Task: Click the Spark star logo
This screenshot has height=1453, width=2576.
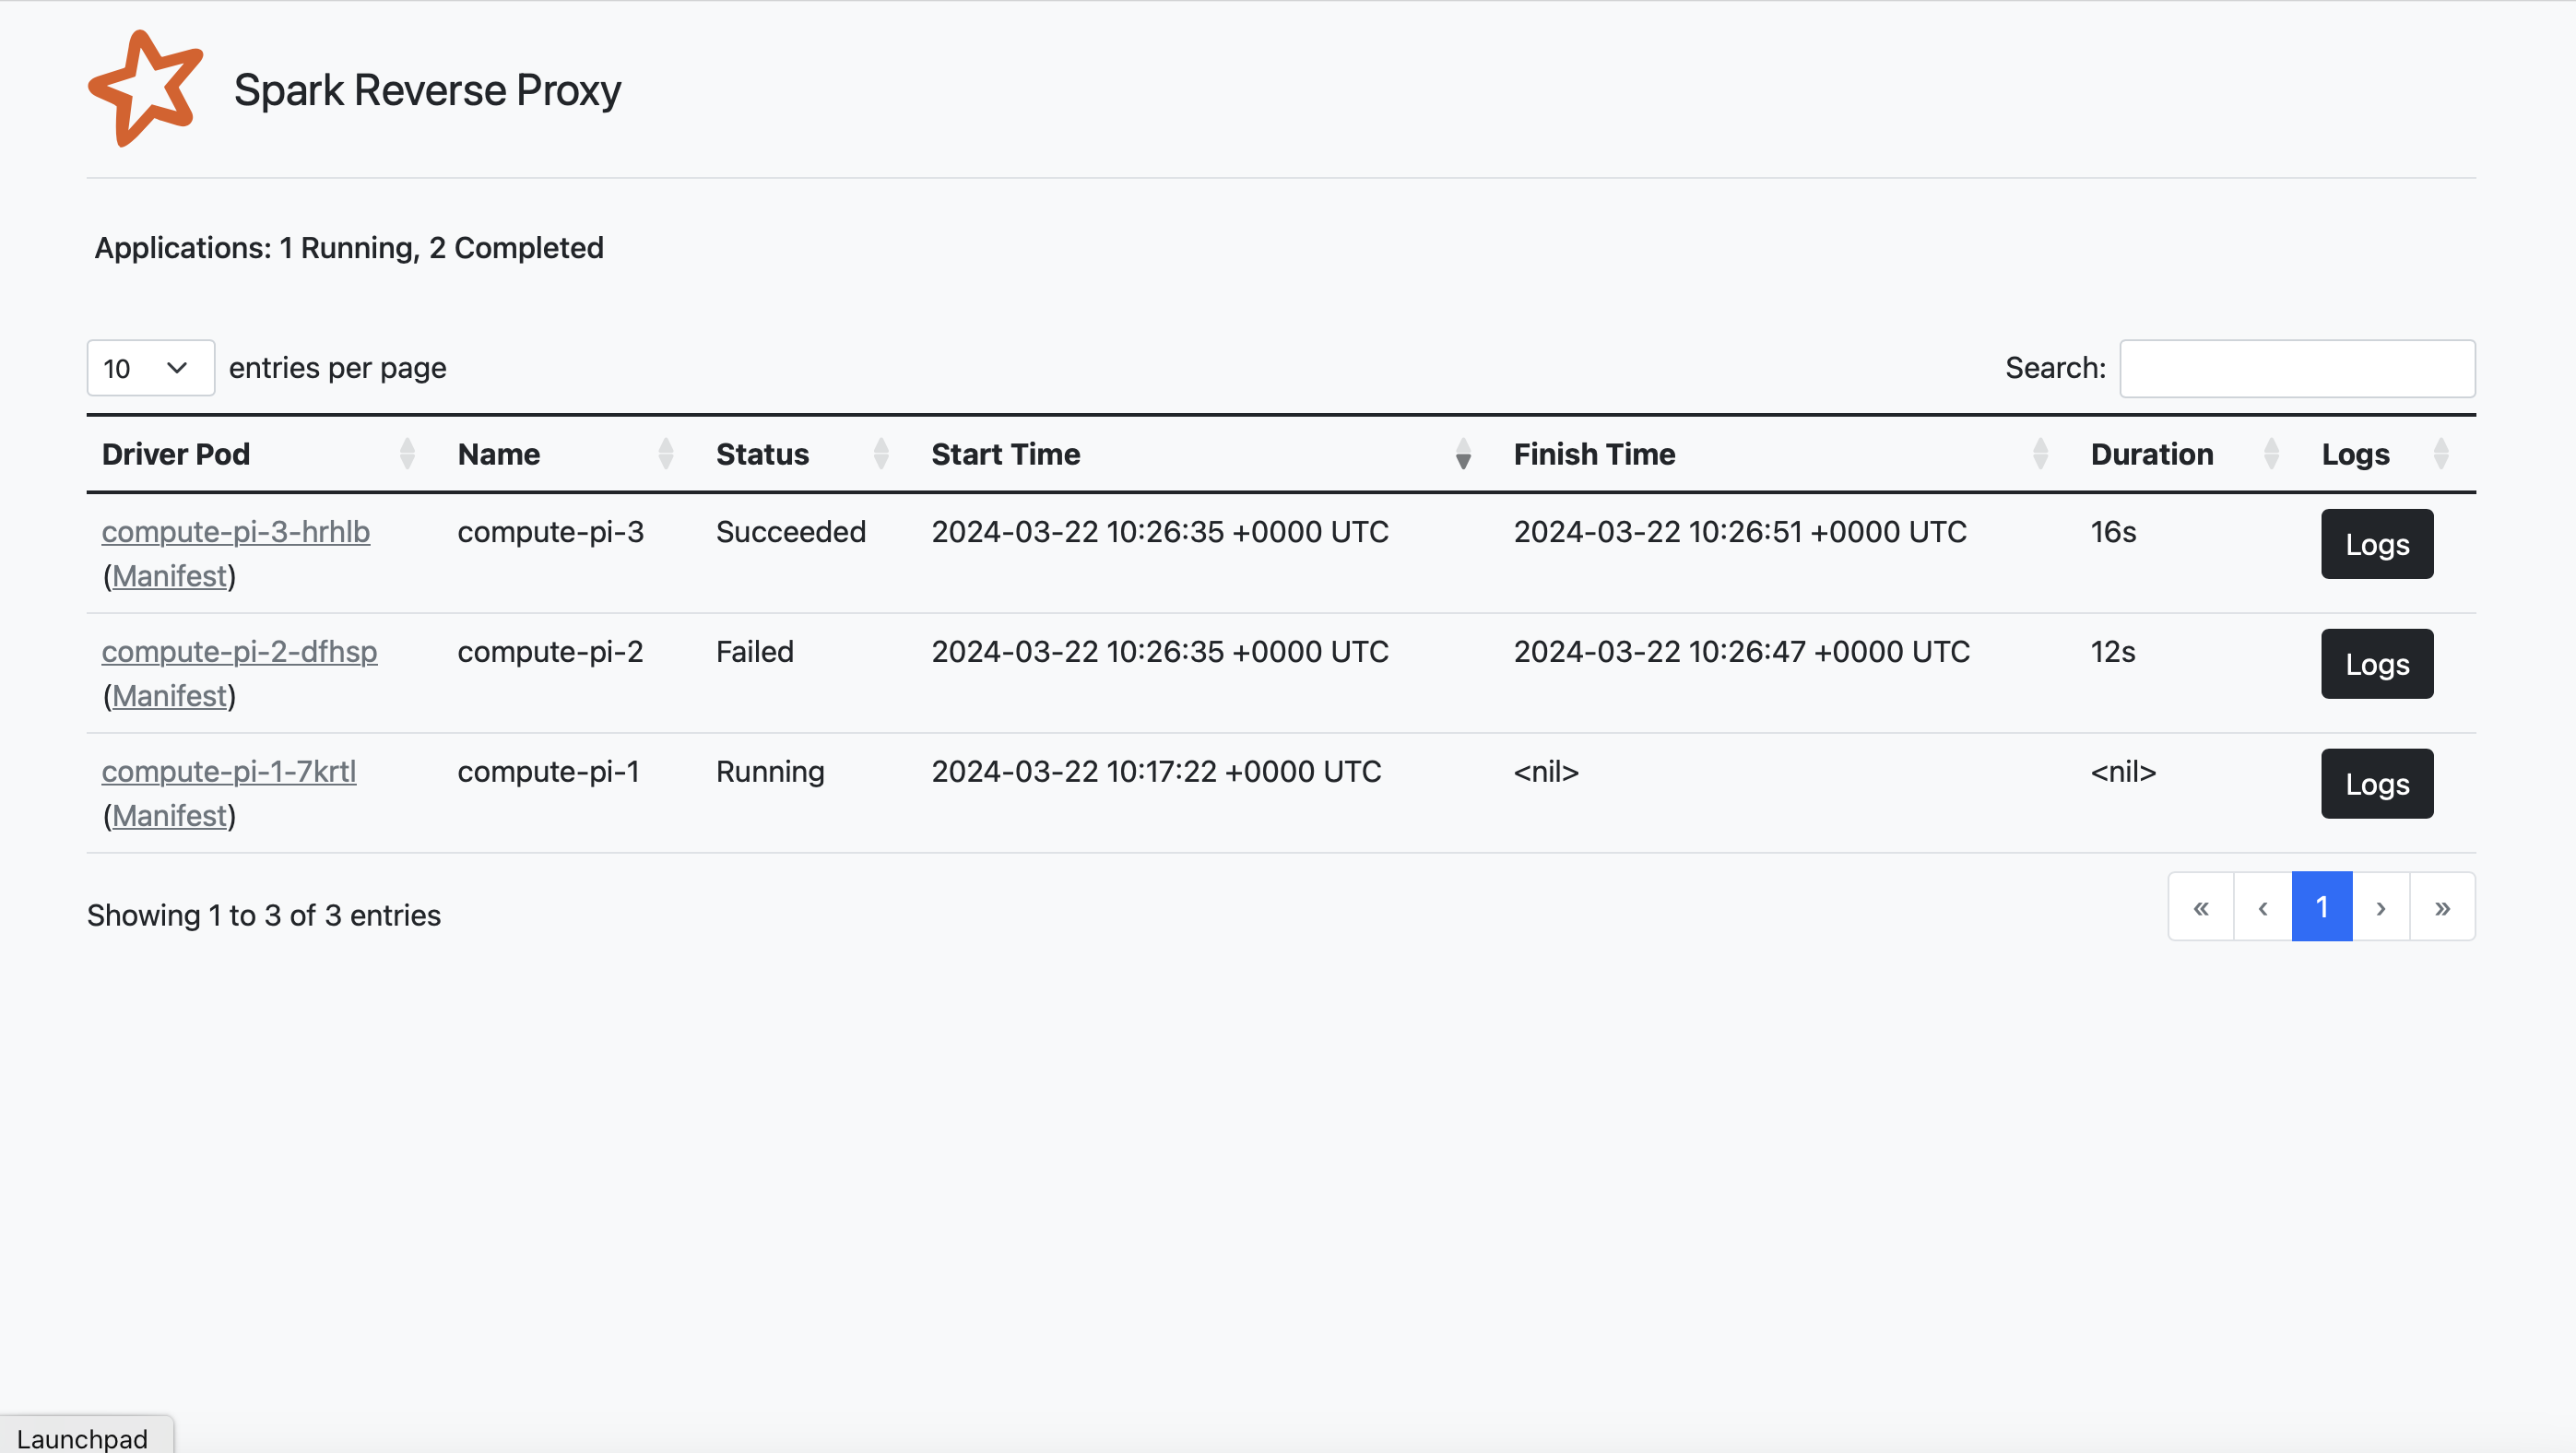Action: [x=146, y=90]
